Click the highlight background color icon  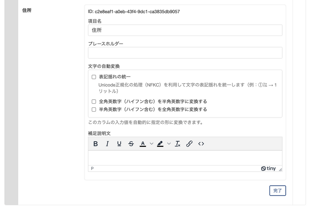tap(160, 144)
